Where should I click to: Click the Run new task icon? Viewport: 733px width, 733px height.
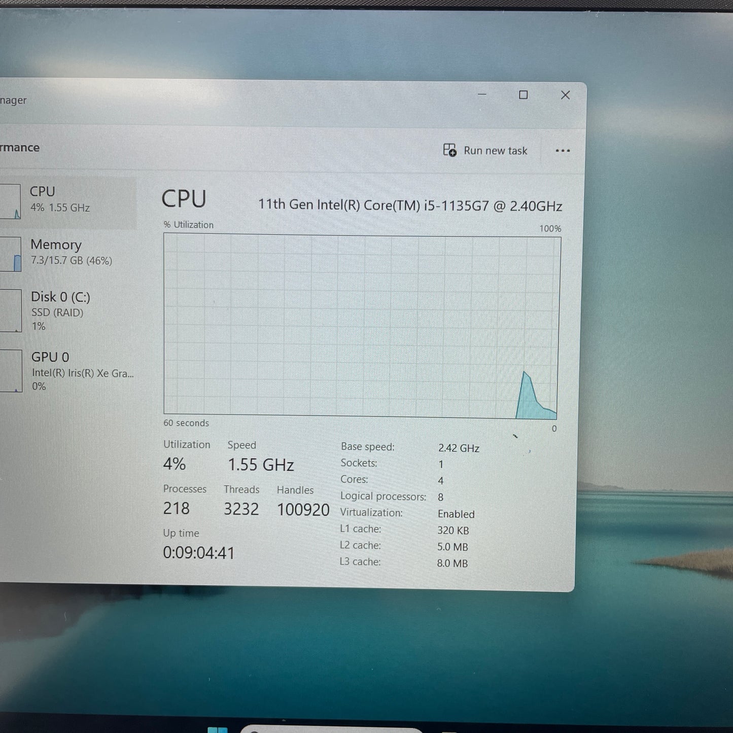[449, 150]
